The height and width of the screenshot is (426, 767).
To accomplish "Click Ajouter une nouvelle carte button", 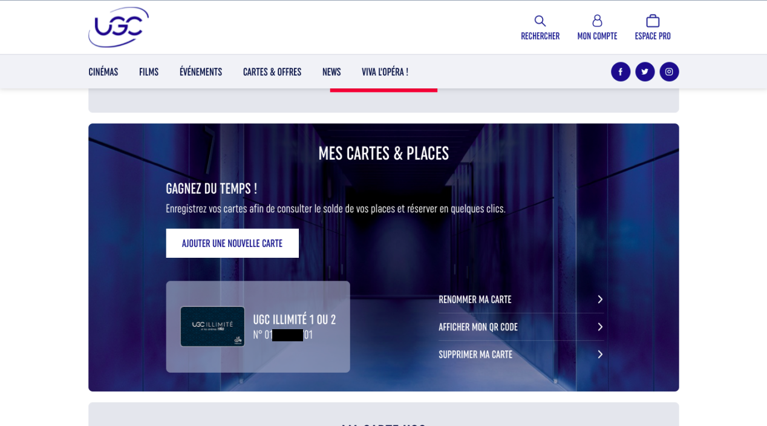I will 232,243.
